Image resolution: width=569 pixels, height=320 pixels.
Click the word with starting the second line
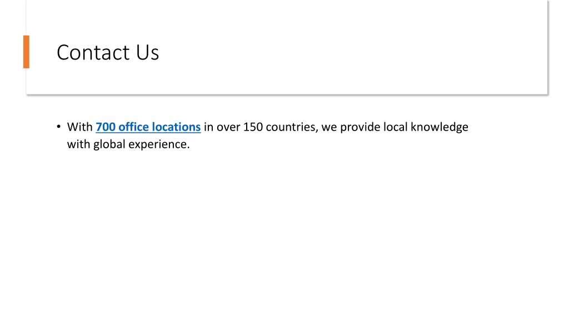[79, 144]
